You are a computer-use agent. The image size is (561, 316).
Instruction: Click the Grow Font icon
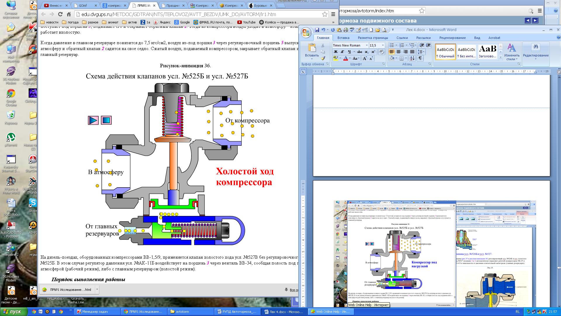pyautogui.click(x=365, y=58)
